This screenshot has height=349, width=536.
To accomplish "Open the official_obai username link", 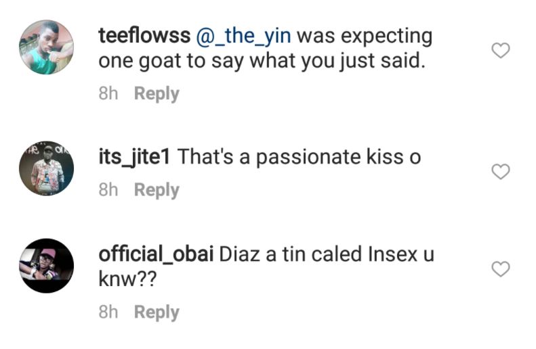I will click(x=156, y=255).
